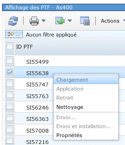Select the SI57008 row
This screenshot has height=145, width=125.
tap(37, 131)
